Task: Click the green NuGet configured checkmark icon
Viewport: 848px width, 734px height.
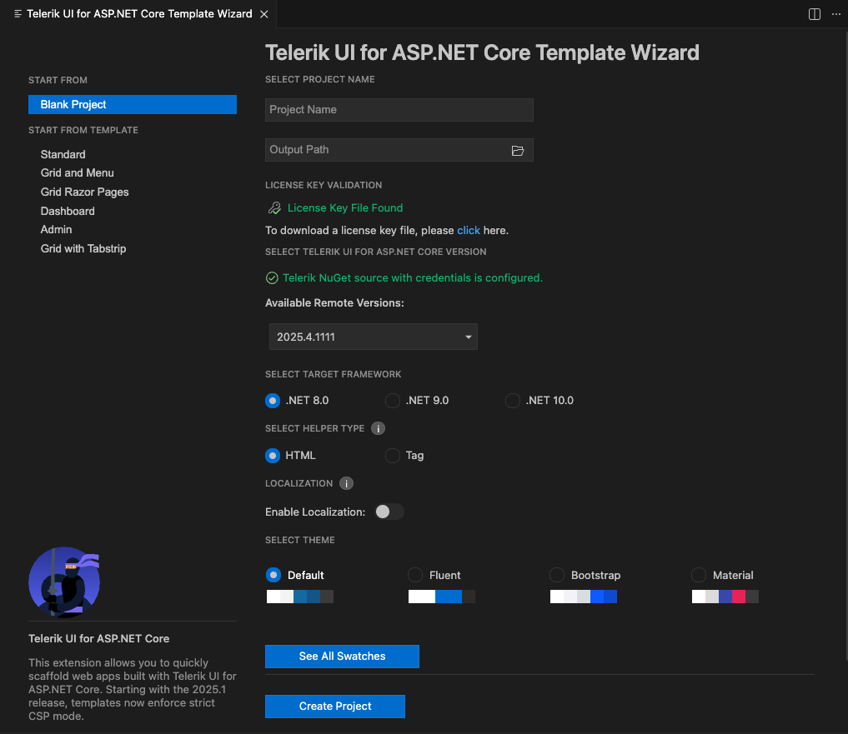Action: (272, 277)
